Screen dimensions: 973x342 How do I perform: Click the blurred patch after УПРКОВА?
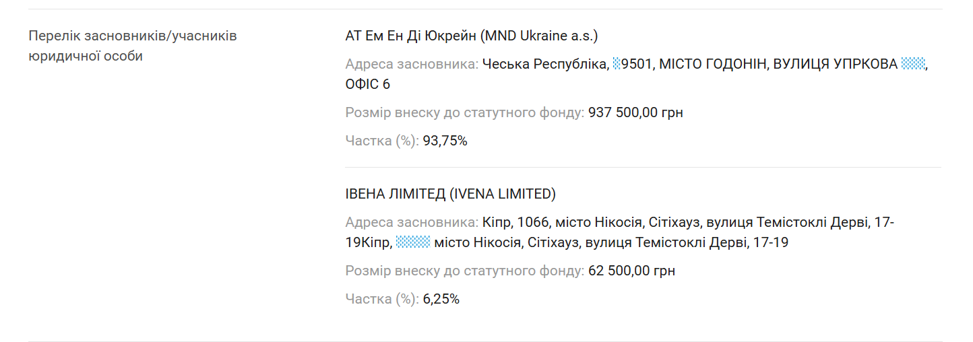[914, 64]
